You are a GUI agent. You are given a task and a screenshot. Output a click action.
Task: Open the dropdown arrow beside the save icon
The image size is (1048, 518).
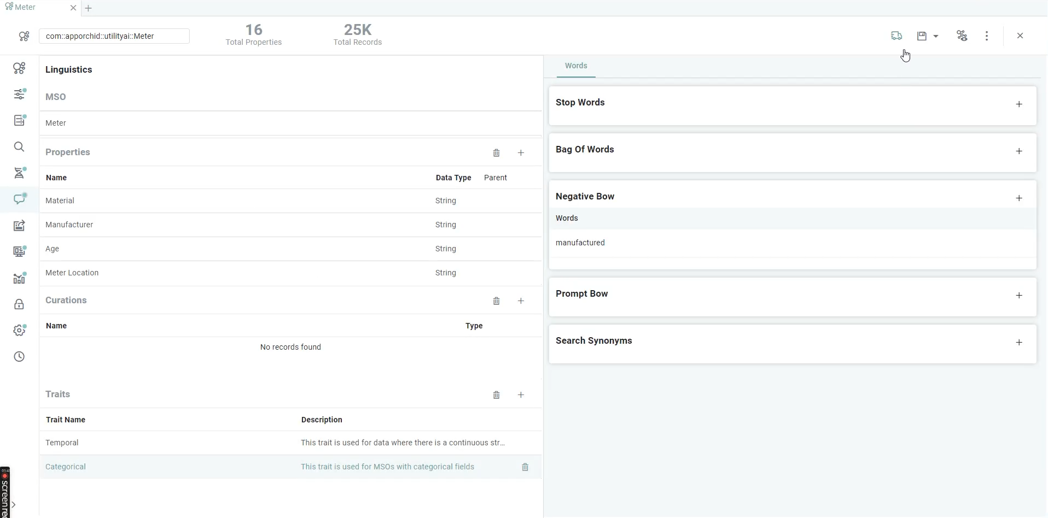pyautogui.click(x=936, y=36)
